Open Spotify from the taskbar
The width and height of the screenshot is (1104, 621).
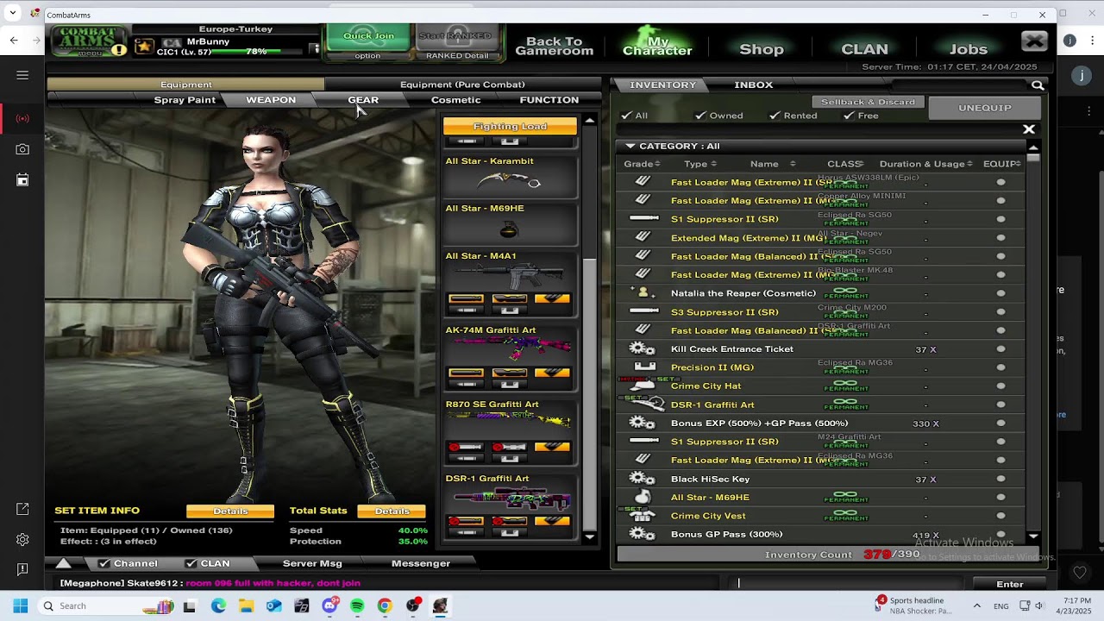coord(357,605)
